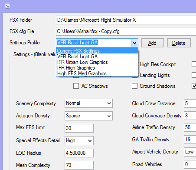Click the Road Vehicles value field
The width and height of the screenshot is (196, 170).
tap(190, 164)
